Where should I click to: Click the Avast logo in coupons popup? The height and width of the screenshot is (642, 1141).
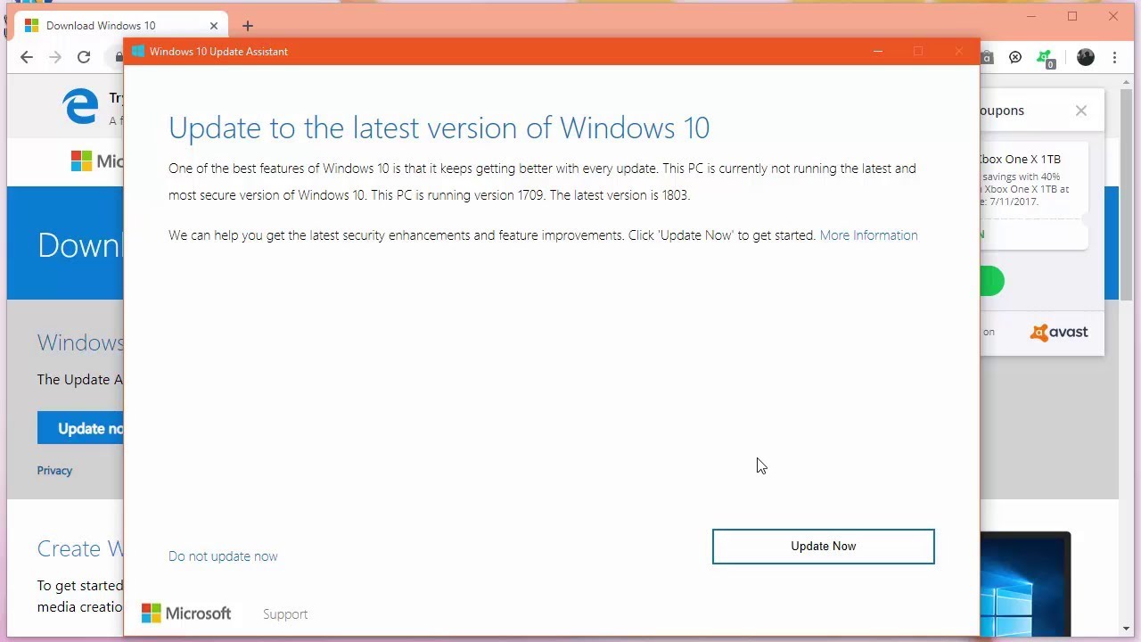pyautogui.click(x=1059, y=333)
